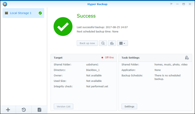Click the usbshare1 shared folder value
Viewport: 195px width, 114px height.
92,64
